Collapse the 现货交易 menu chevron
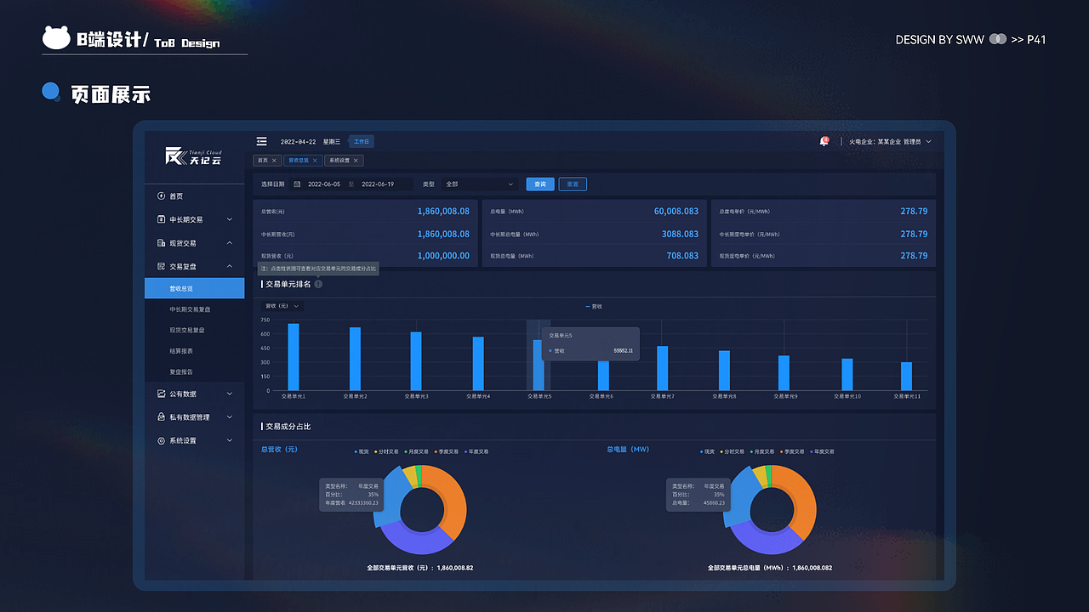Image resolution: width=1089 pixels, height=612 pixels. tap(230, 243)
